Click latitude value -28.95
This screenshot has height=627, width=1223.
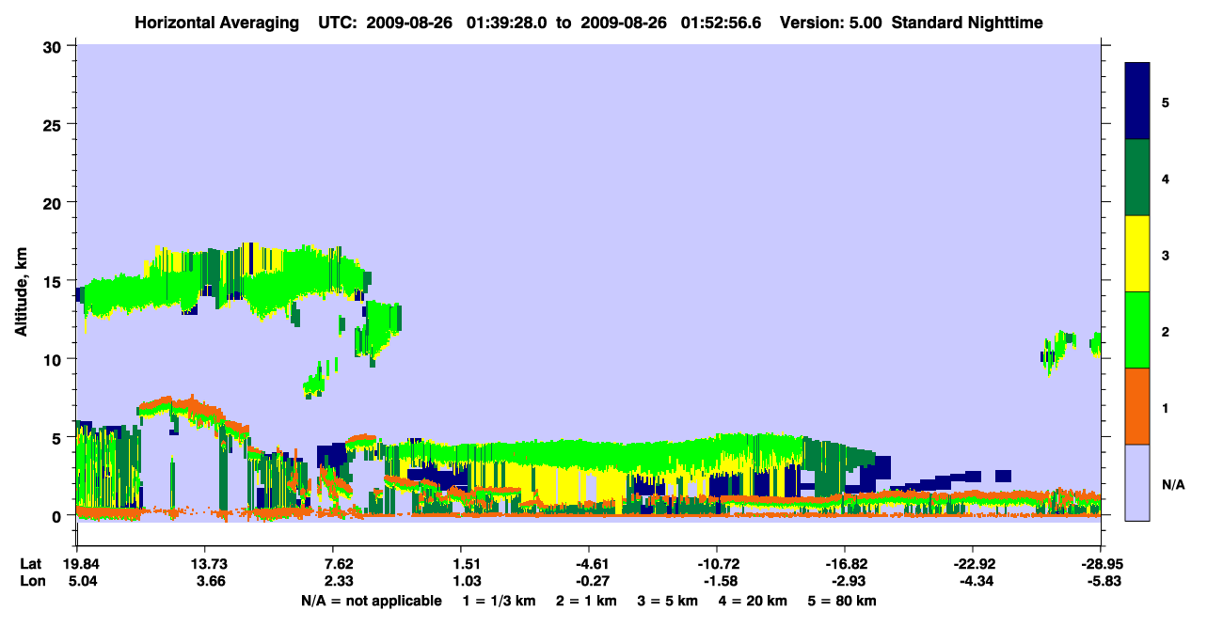tap(1101, 564)
